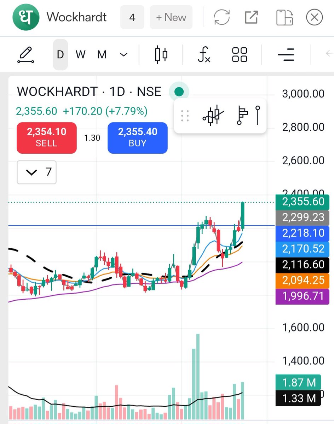This screenshot has height=424, width=334.
Task: Click the 3,000.00 price axis level
Action: 303,94
